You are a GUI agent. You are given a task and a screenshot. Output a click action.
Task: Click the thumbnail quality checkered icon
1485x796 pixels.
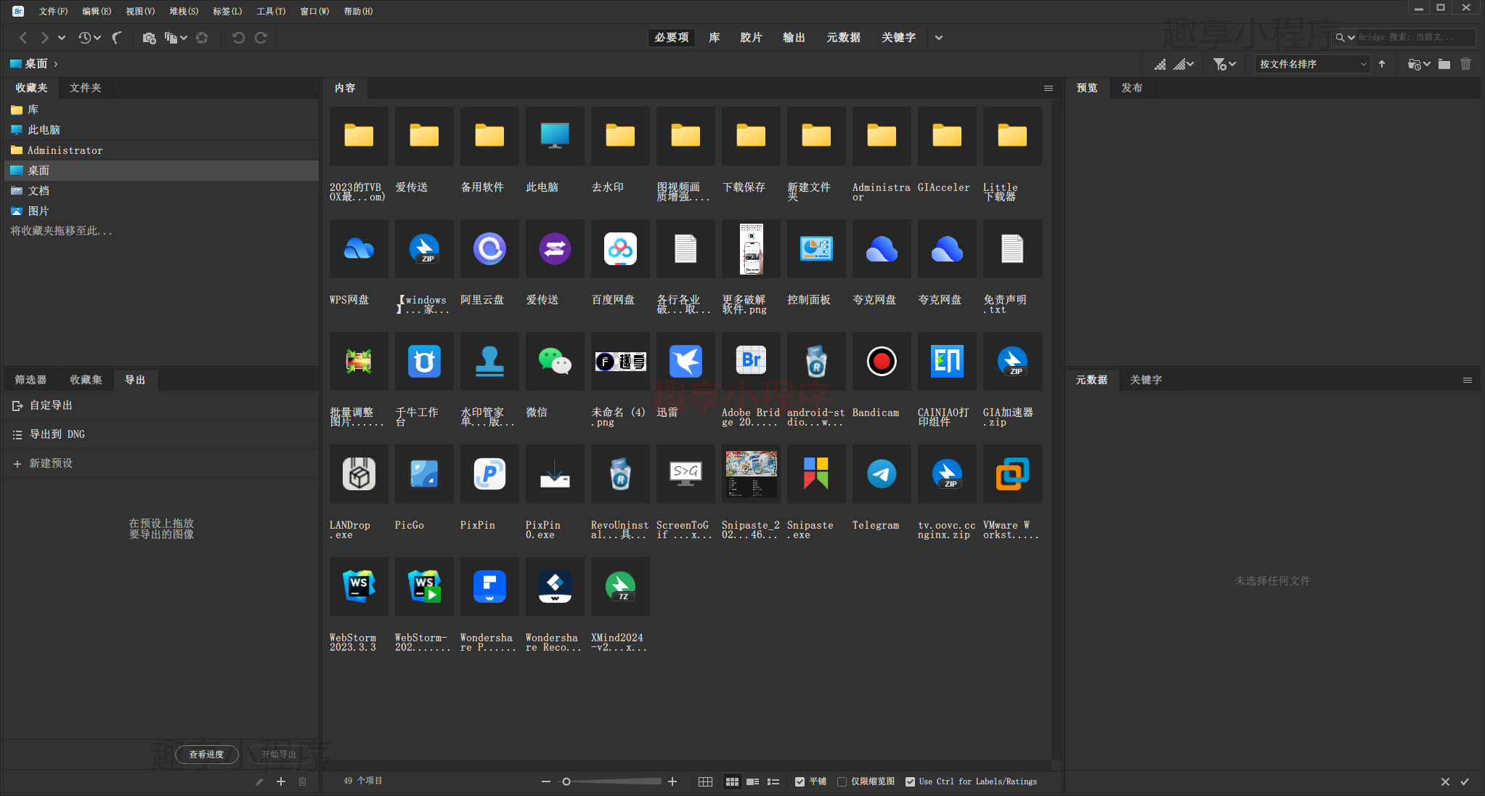pyautogui.click(x=1160, y=64)
